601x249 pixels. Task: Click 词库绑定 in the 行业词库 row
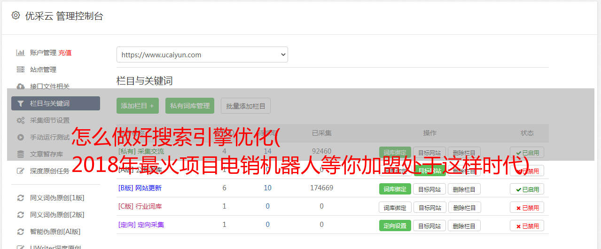(395, 207)
